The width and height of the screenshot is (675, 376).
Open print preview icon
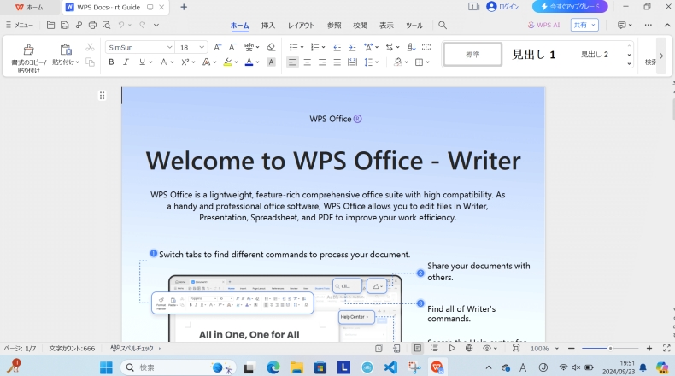(106, 26)
